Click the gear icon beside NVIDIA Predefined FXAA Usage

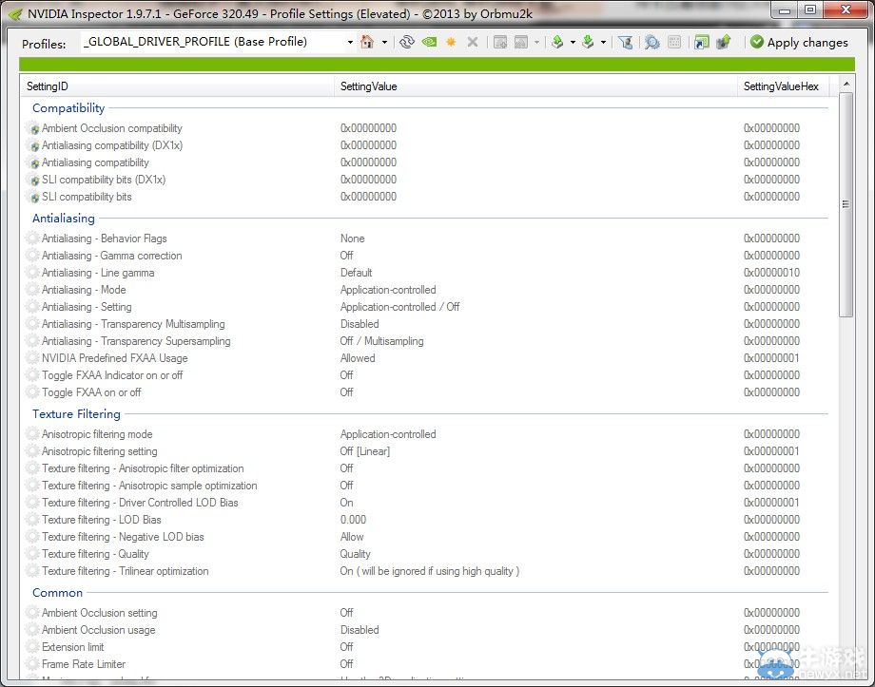[33, 358]
